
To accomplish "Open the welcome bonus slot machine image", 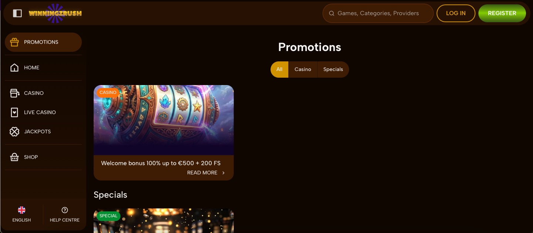I will point(164,120).
